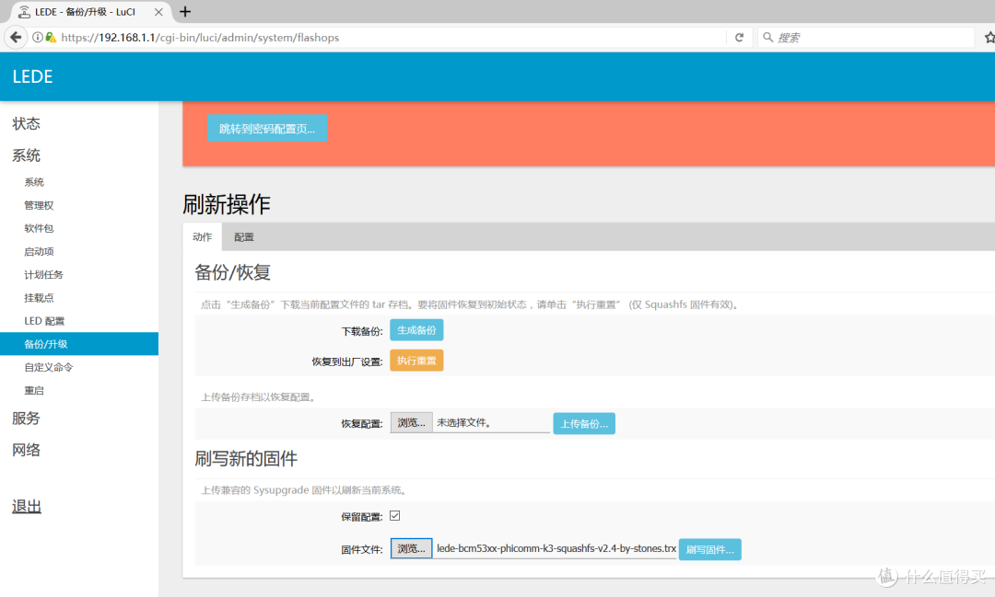Click the 刷写新的固件 section heading

coord(246,458)
